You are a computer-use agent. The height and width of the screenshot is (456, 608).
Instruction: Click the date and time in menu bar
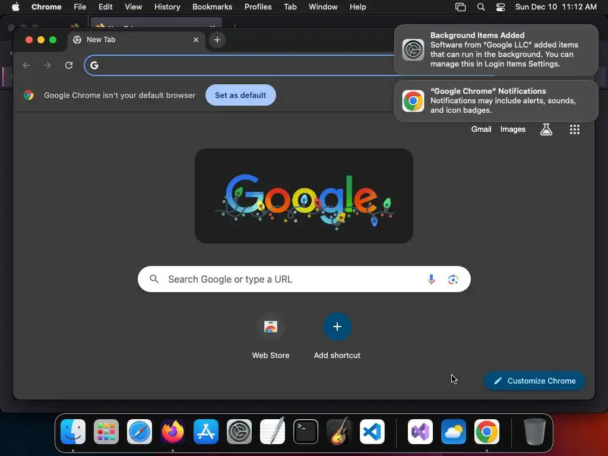pyautogui.click(x=556, y=7)
